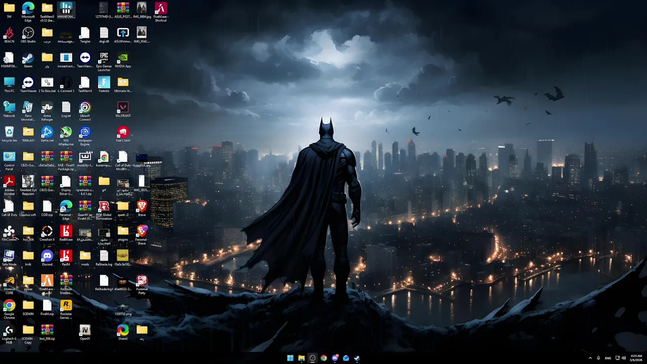Image resolution: width=647 pixels, height=364 pixels.
Task: Open RISK Global Domination shortcut
Action: [104, 211]
